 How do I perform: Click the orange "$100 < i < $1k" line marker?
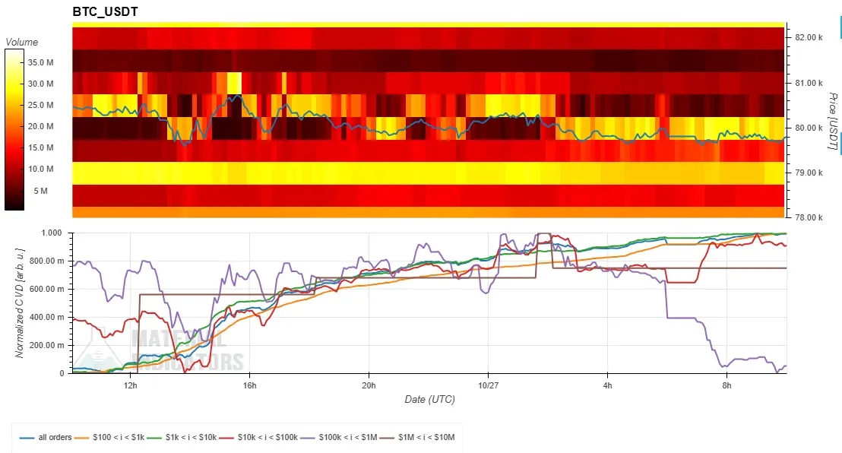pos(81,438)
